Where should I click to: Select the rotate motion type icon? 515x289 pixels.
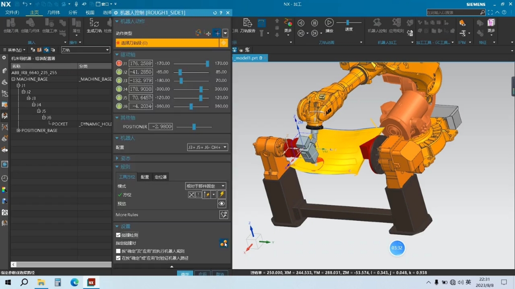198,33
